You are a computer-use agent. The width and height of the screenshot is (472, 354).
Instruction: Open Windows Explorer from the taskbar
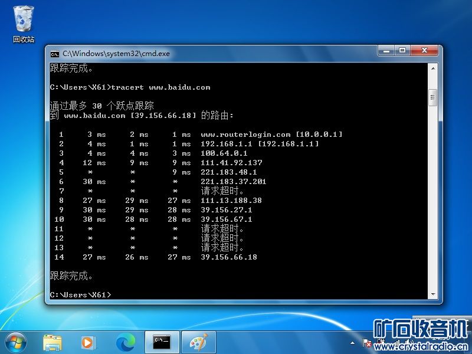click(53, 343)
